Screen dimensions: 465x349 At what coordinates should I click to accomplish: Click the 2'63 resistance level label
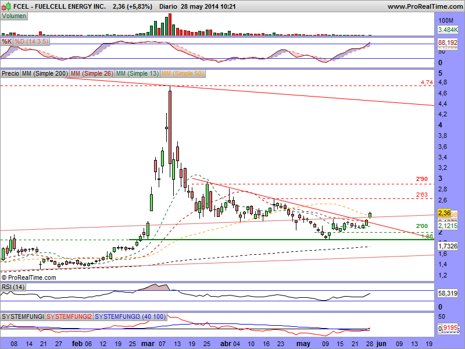click(x=422, y=195)
